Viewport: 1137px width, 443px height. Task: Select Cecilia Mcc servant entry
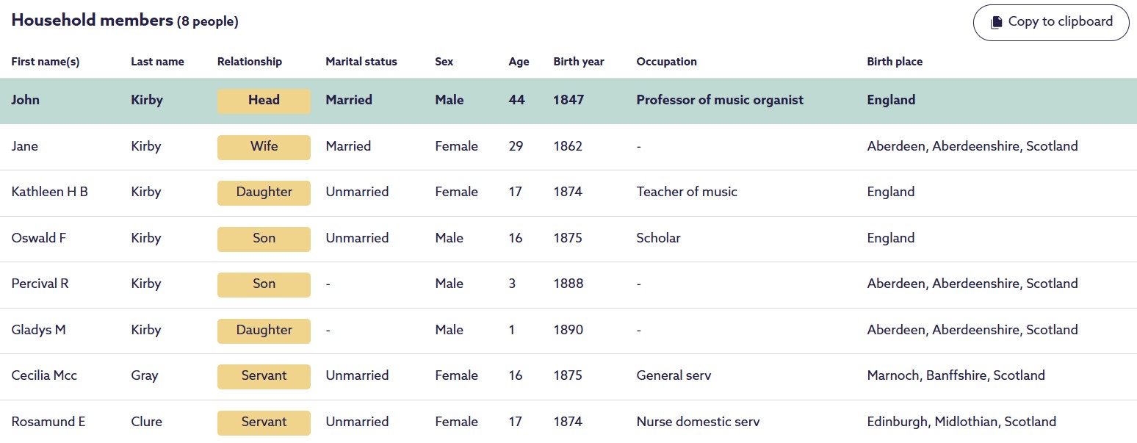point(44,375)
